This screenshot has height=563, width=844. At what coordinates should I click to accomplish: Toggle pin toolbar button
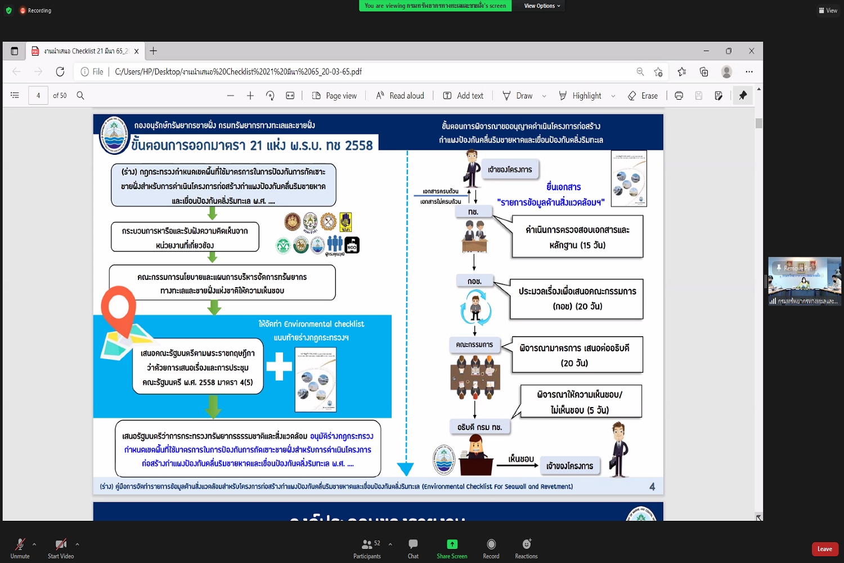click(743, 96)
